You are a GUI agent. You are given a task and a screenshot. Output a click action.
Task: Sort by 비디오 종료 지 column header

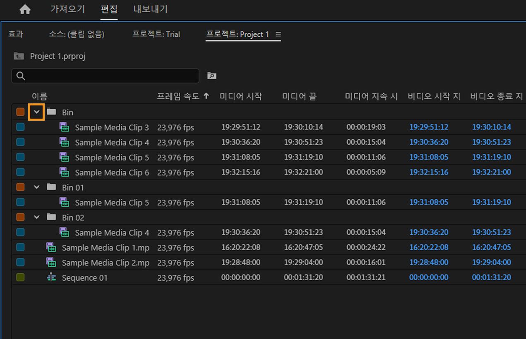click(497, 96)
